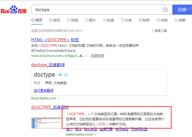The image size is (192, 137).
Task: Expand the arrow next to w3school URL
Action: [86, 56]
